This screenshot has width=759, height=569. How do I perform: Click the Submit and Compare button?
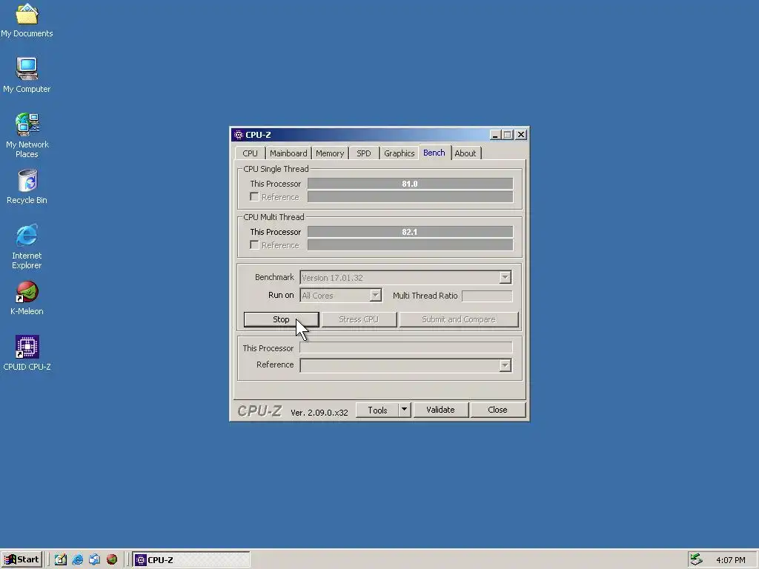[x=458, y=319]
